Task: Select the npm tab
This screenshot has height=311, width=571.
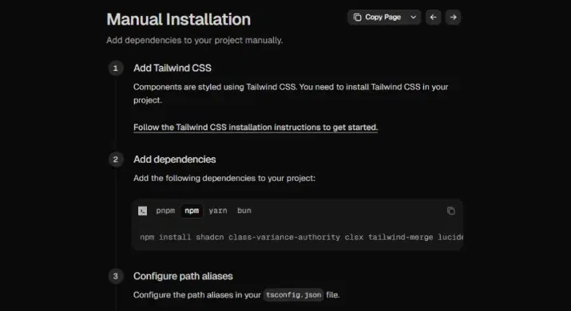Action: (192, 211)
